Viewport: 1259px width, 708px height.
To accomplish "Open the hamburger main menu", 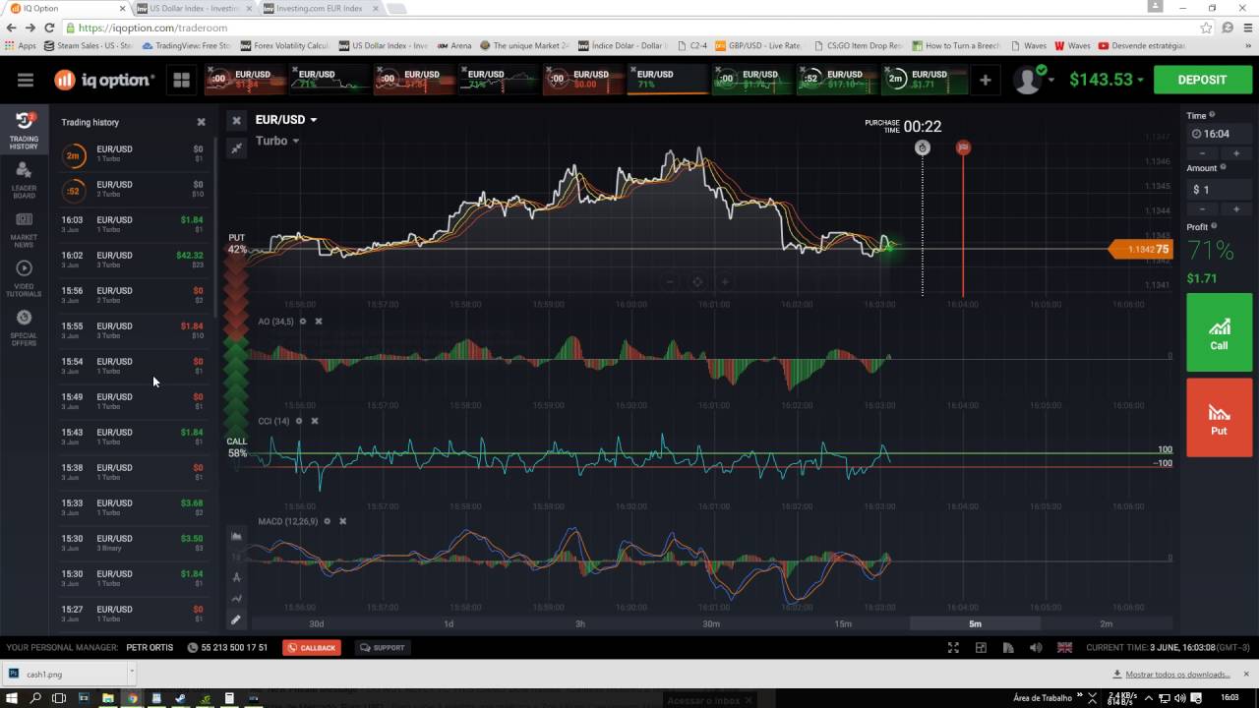I will coord(26,80).
